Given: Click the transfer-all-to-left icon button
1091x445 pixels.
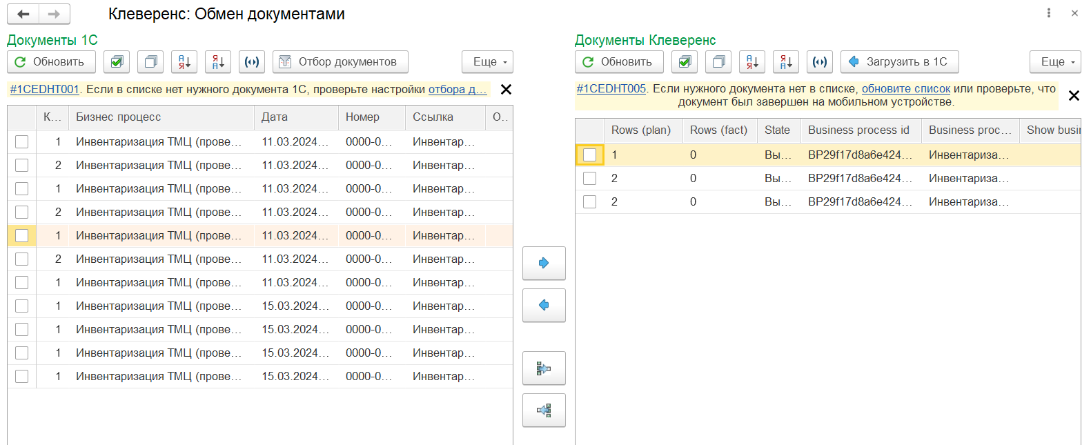Looking at the screenshot, I should point(544,411).
